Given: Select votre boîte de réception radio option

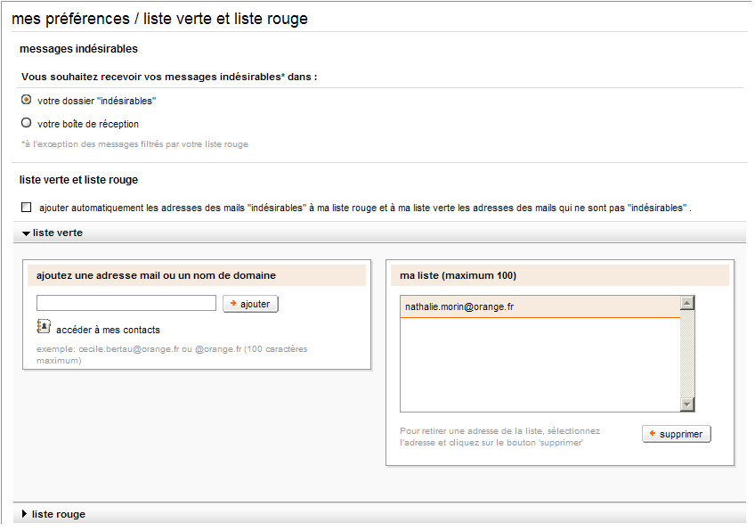Looking at the screenshot, I should click(27, 123).
